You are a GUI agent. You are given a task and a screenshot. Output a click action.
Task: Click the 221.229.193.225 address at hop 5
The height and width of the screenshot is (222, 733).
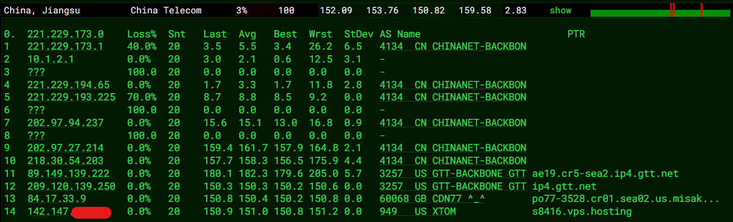pyautogui.click(x=72, y=97)
